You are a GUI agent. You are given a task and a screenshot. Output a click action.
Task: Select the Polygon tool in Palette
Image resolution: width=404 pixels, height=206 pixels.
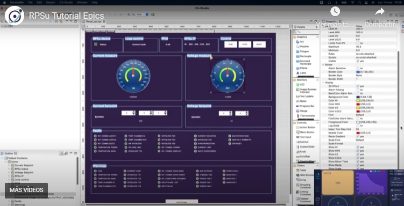(x=302, y=51)
